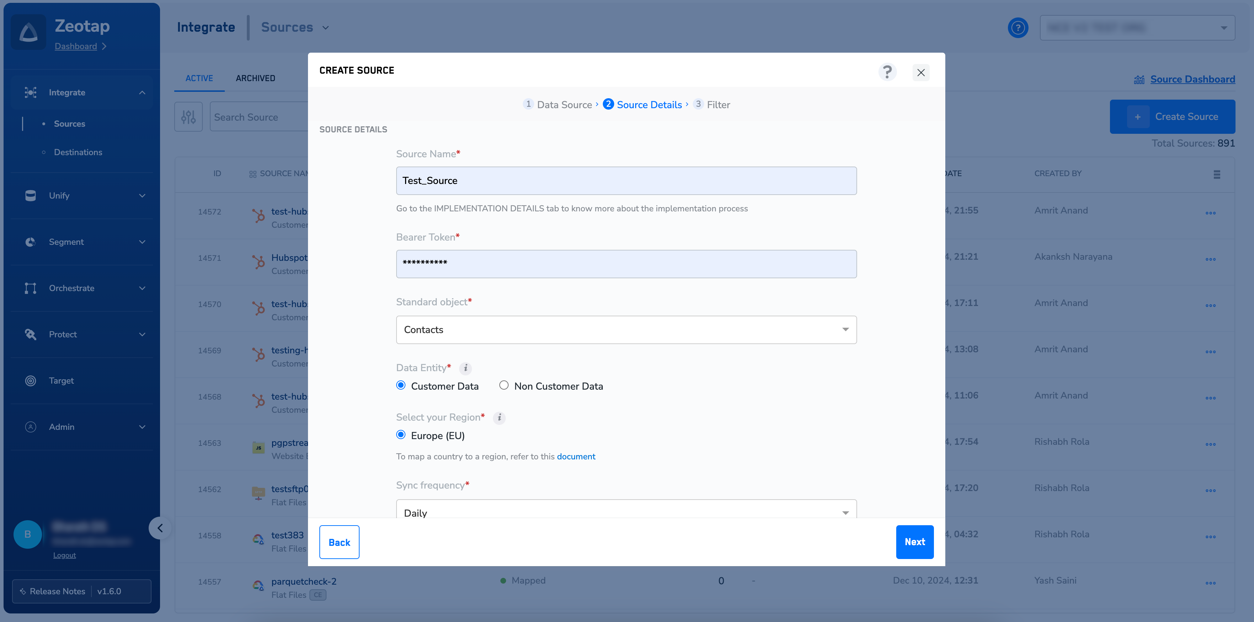Choose the Europe (EU) region radio
Image resolution: width=1254 pixels, height=622 pixels.
click(401, 435)
